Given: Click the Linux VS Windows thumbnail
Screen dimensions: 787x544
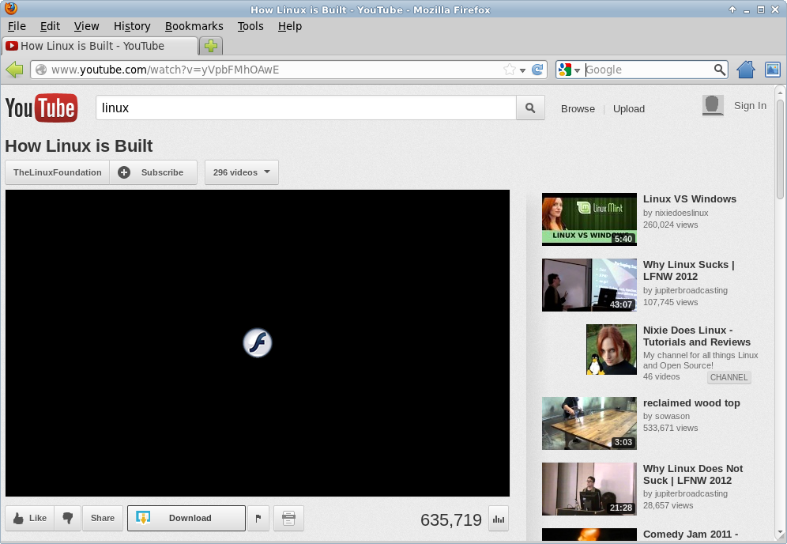Looking at the screenshot, I should 589,220.
